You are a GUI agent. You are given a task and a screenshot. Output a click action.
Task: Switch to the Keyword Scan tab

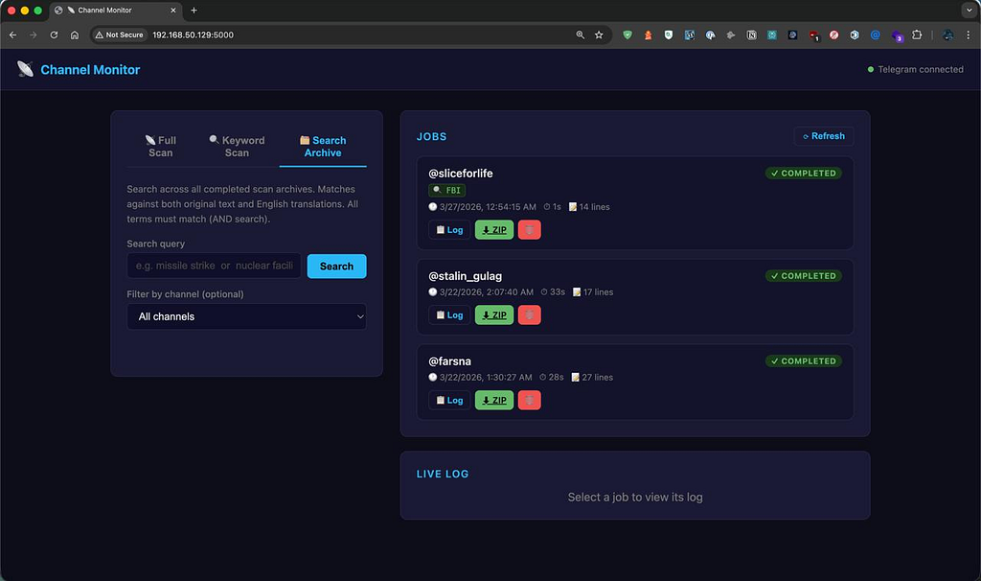[237, 147]
